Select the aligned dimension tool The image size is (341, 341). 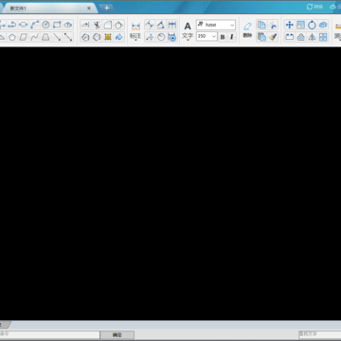[150, 25]
